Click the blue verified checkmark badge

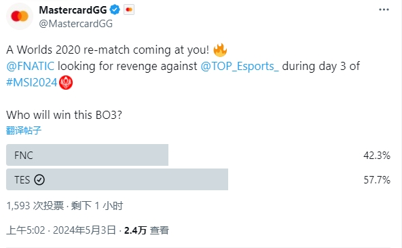pos(115,10)
